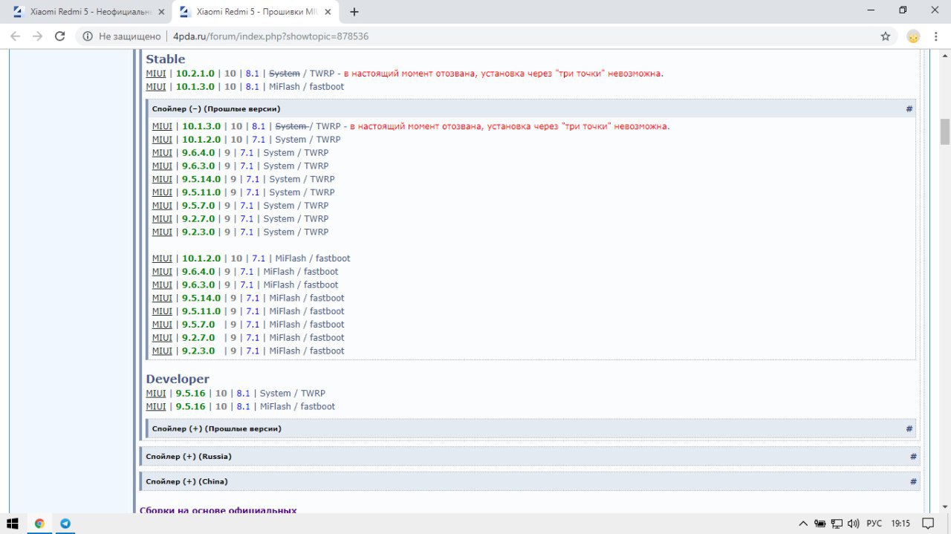Open the MIUI link for 9.6.3.0 MiFlash / fastboot

click(x=162, y=285)
